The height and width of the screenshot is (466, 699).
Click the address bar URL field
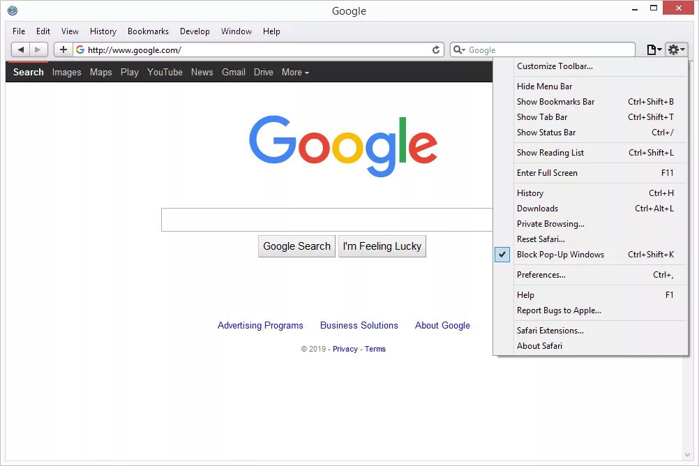tap(259, 50)
